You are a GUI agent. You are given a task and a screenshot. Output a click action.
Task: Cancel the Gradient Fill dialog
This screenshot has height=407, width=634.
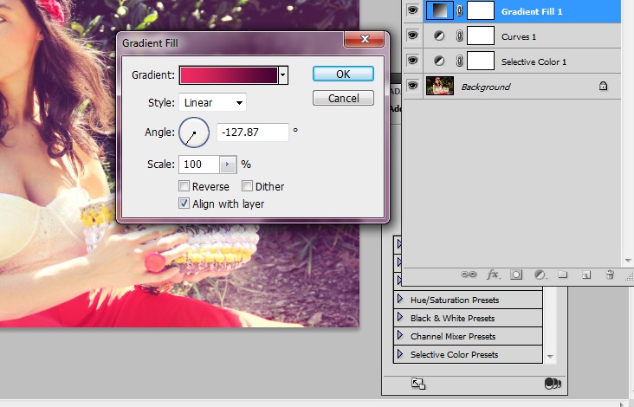343,98
